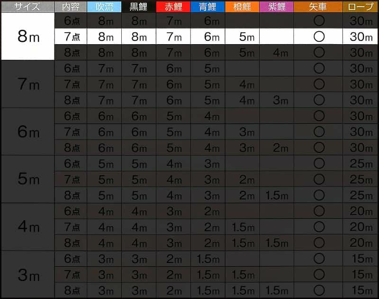Click the 内容 header cell
The height and width of the screenshot is (299, 379).
pos(71,7)
